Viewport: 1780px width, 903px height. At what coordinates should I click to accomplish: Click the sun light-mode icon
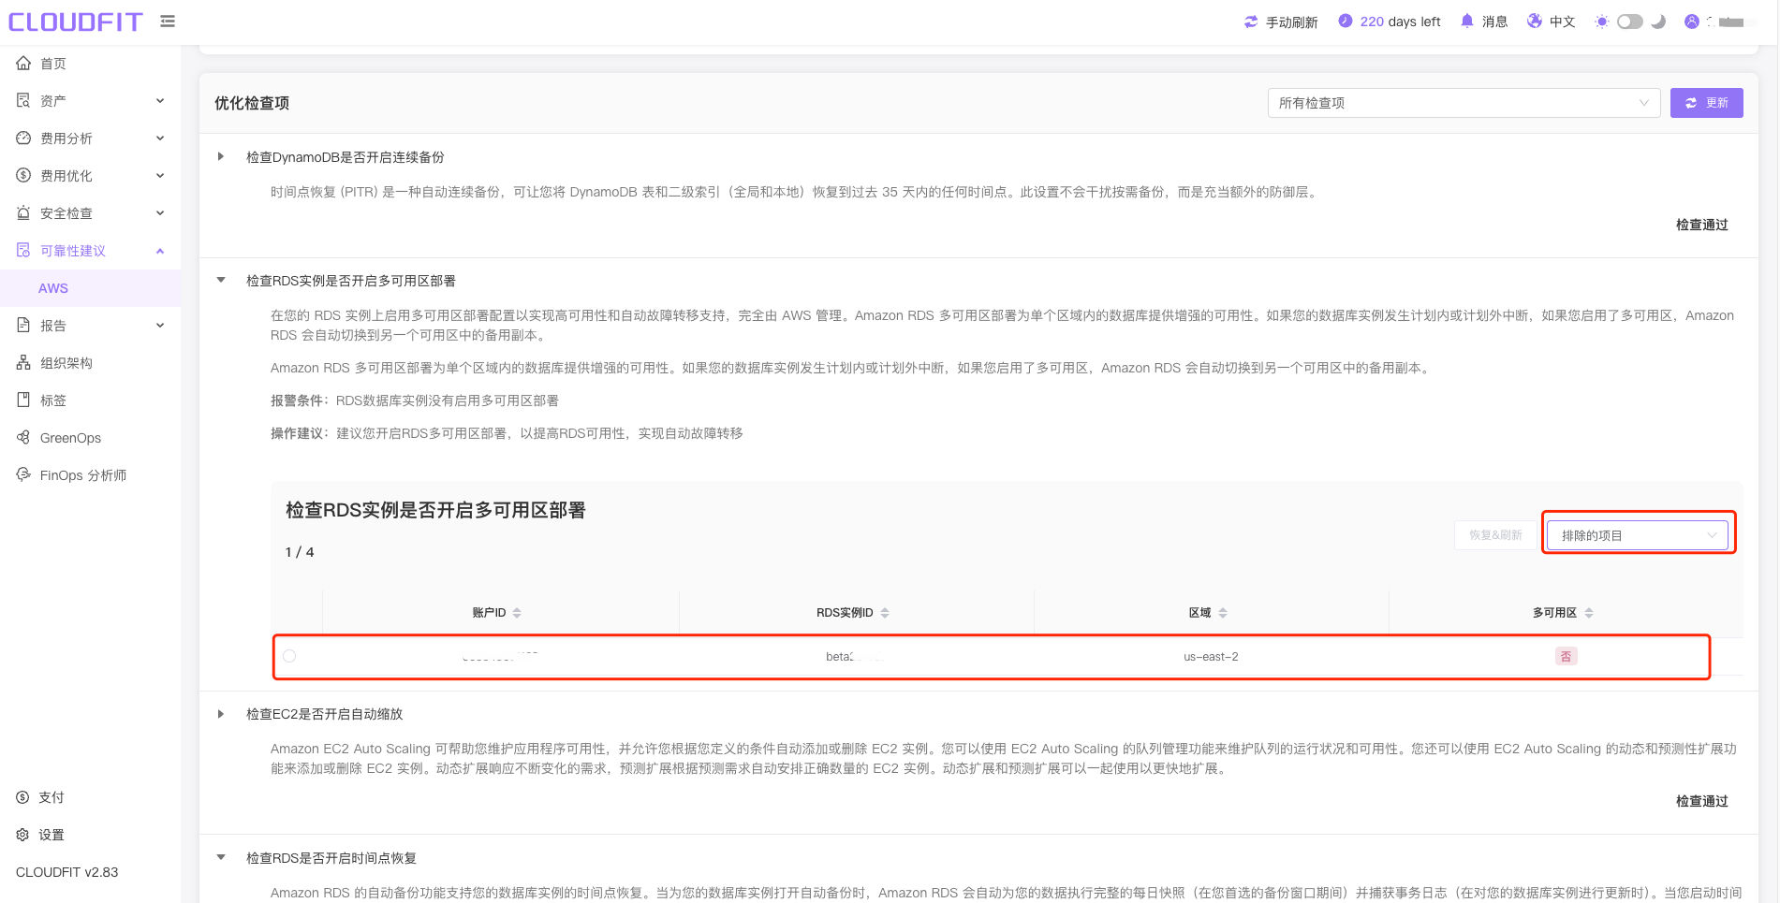(1602, 22)
